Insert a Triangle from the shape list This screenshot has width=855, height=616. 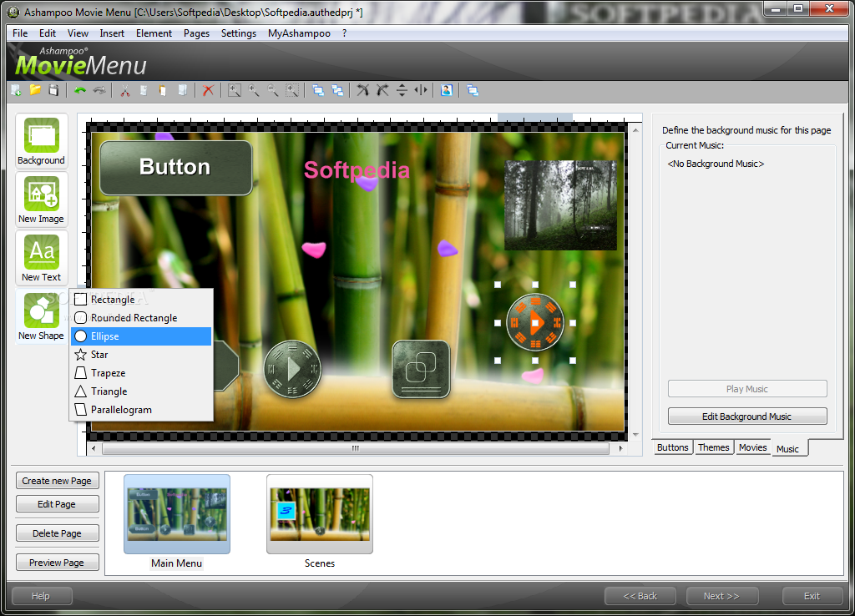[x=141, y=391]
